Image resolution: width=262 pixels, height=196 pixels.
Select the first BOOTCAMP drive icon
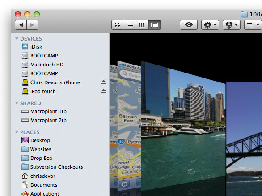[x=25, y=56]
